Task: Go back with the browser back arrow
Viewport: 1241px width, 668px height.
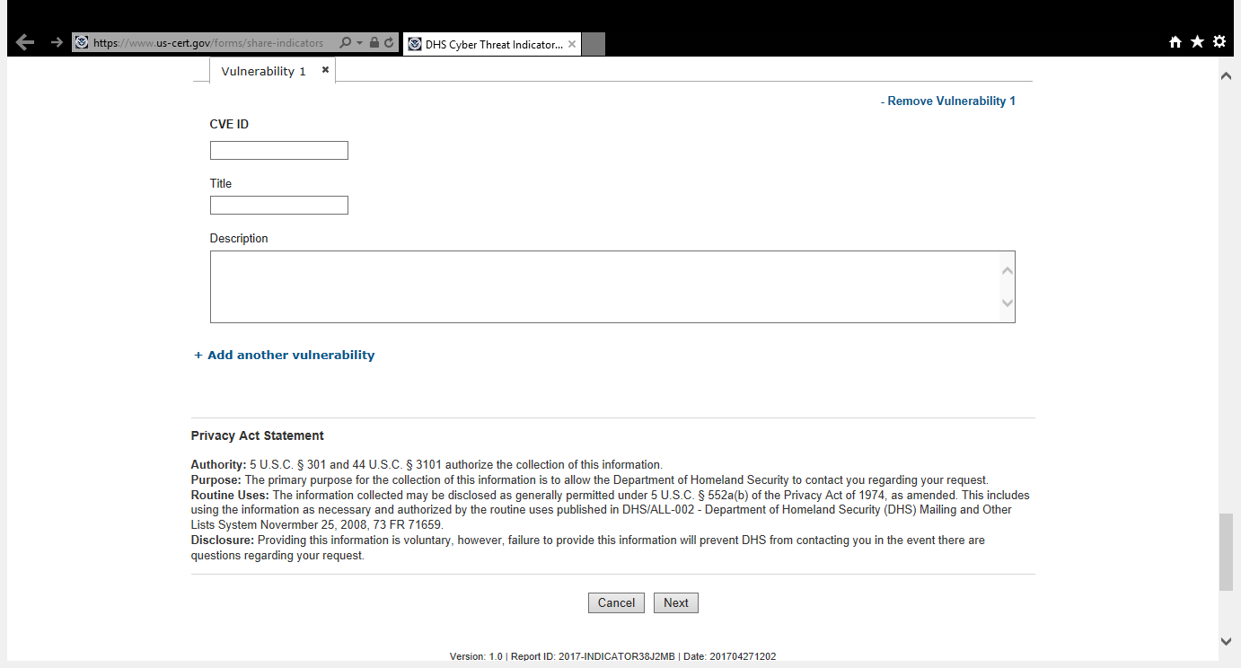Action: [x=25, y=42]
